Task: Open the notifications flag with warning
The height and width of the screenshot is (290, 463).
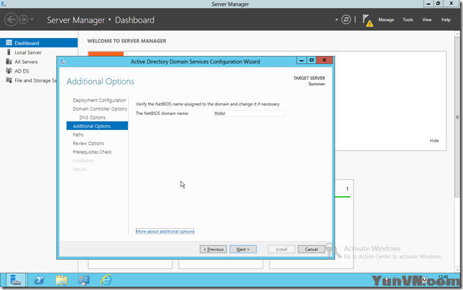Action: (367, 20)
